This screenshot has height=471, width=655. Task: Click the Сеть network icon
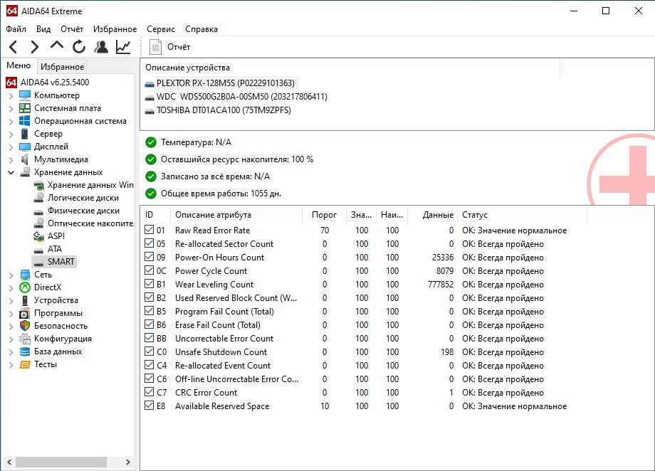pyautogui.click(x=25, y=275)
